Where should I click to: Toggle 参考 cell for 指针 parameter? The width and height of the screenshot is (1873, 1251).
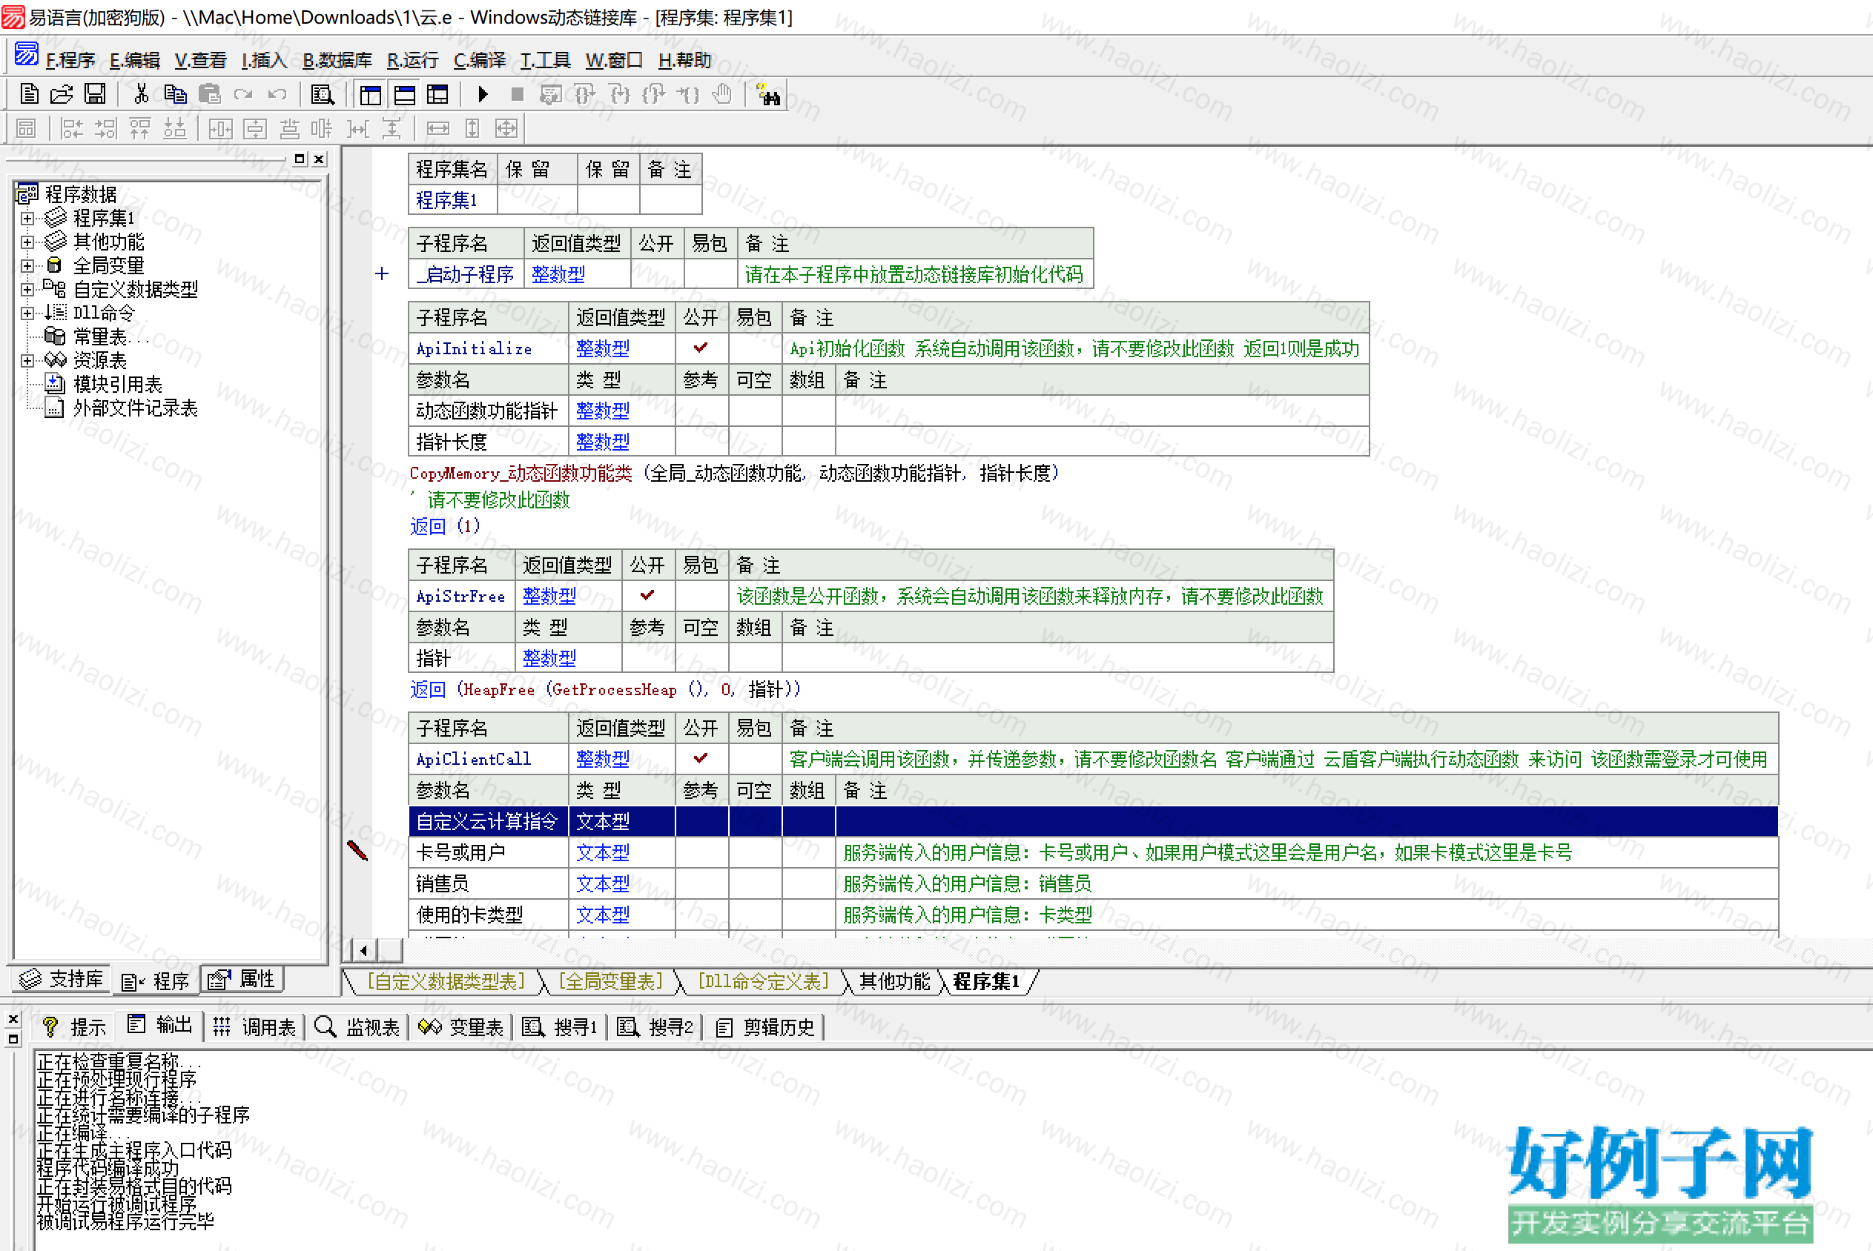(647, 657)
